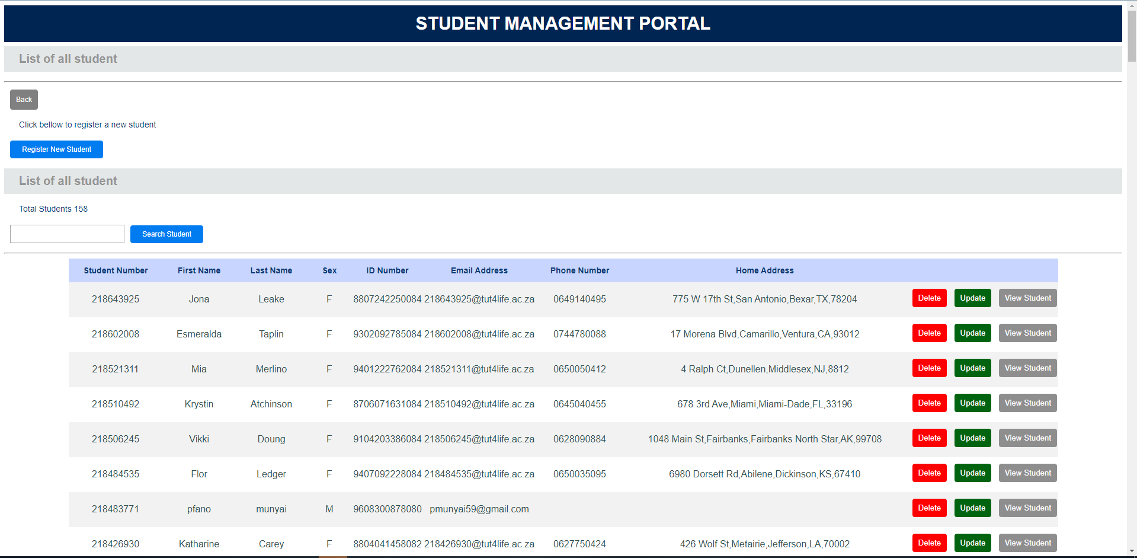The image size is (1137, 558).
Task: Update Katharine Carey's record
Action: [972, 543]
